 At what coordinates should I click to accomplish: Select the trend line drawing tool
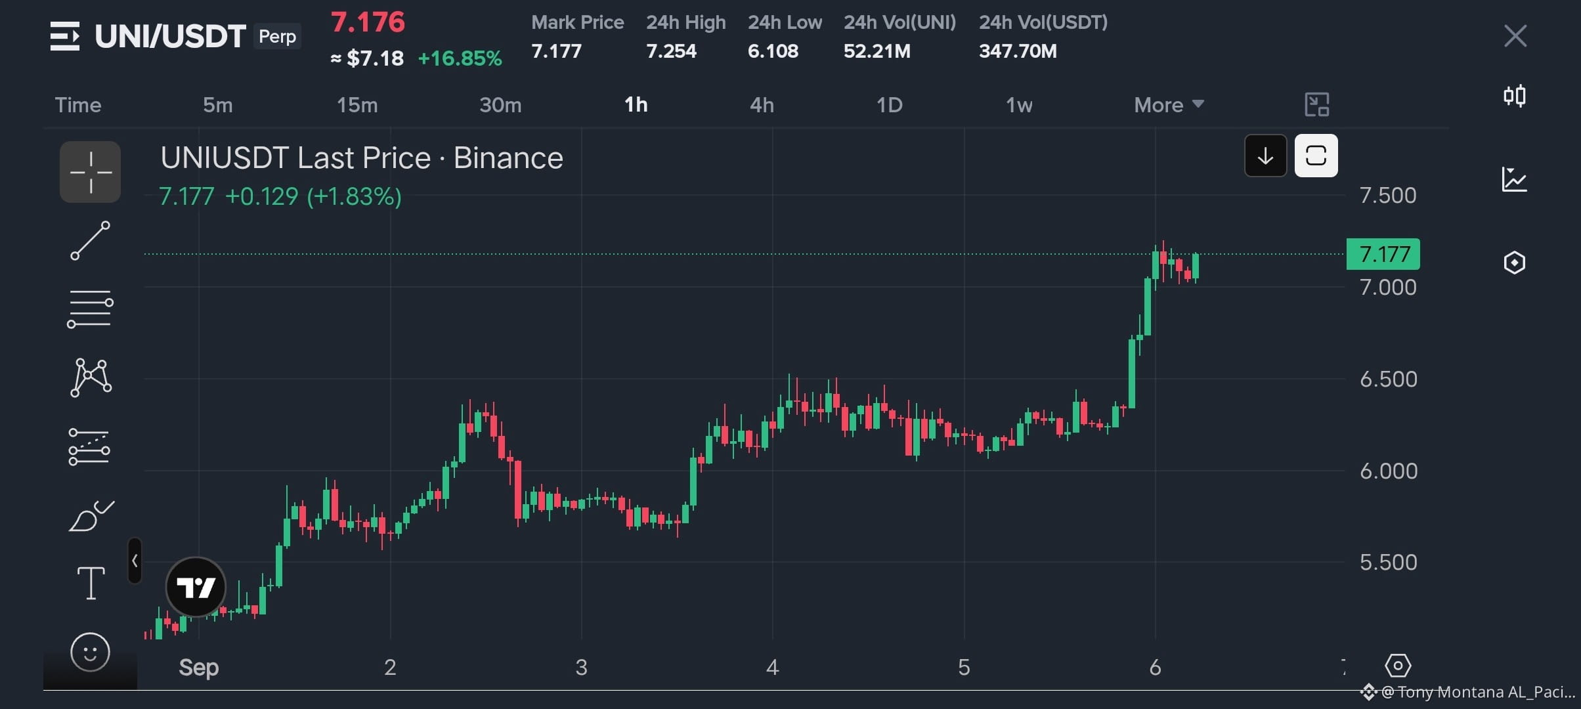(90, 240)
